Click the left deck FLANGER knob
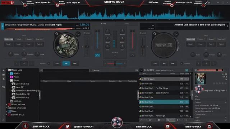Viewport: 230px width, 129px height. point(24,54)
